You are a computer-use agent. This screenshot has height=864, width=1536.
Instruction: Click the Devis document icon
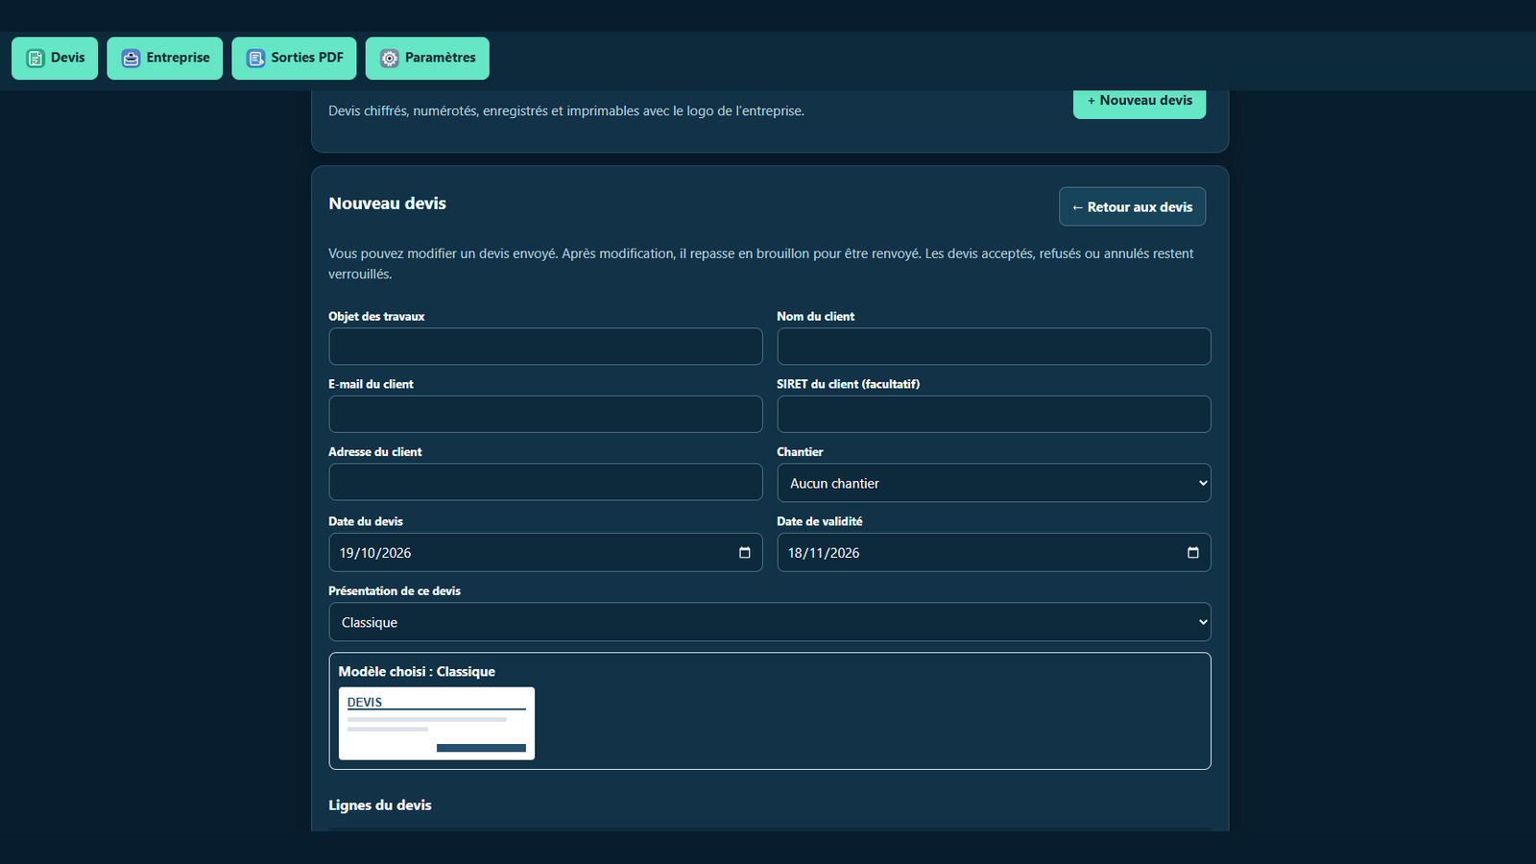pos(36,59)
